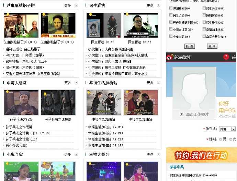Open 兵圣孙武(四) link
237x181 pixels.
16,145
